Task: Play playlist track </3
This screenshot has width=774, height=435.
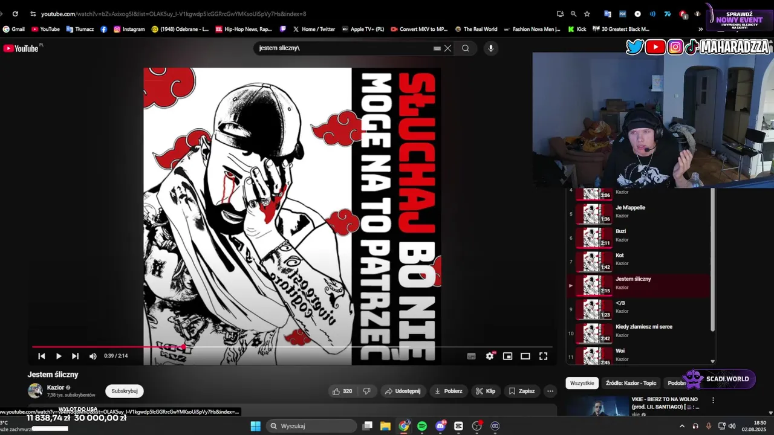Action: click(x=639, y=309)
